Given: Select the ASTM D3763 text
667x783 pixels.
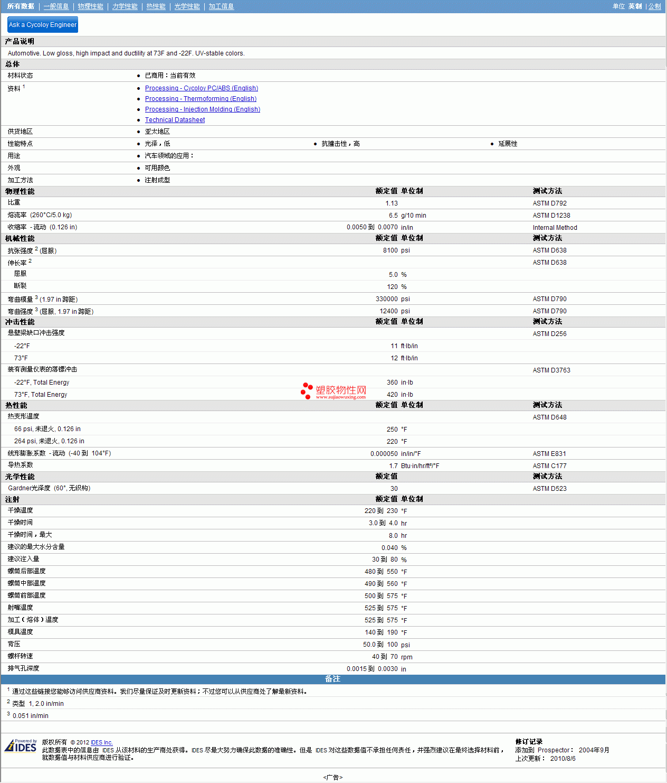Looking at the screenshot, I should [x=551, y=370].
